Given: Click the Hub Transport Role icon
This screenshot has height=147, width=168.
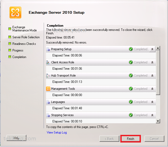Looking at the screenshot, I should 48,75.
